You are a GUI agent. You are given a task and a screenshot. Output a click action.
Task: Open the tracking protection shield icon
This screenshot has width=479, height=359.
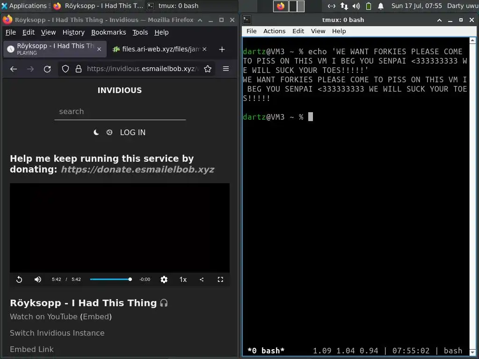click(65, 69)
